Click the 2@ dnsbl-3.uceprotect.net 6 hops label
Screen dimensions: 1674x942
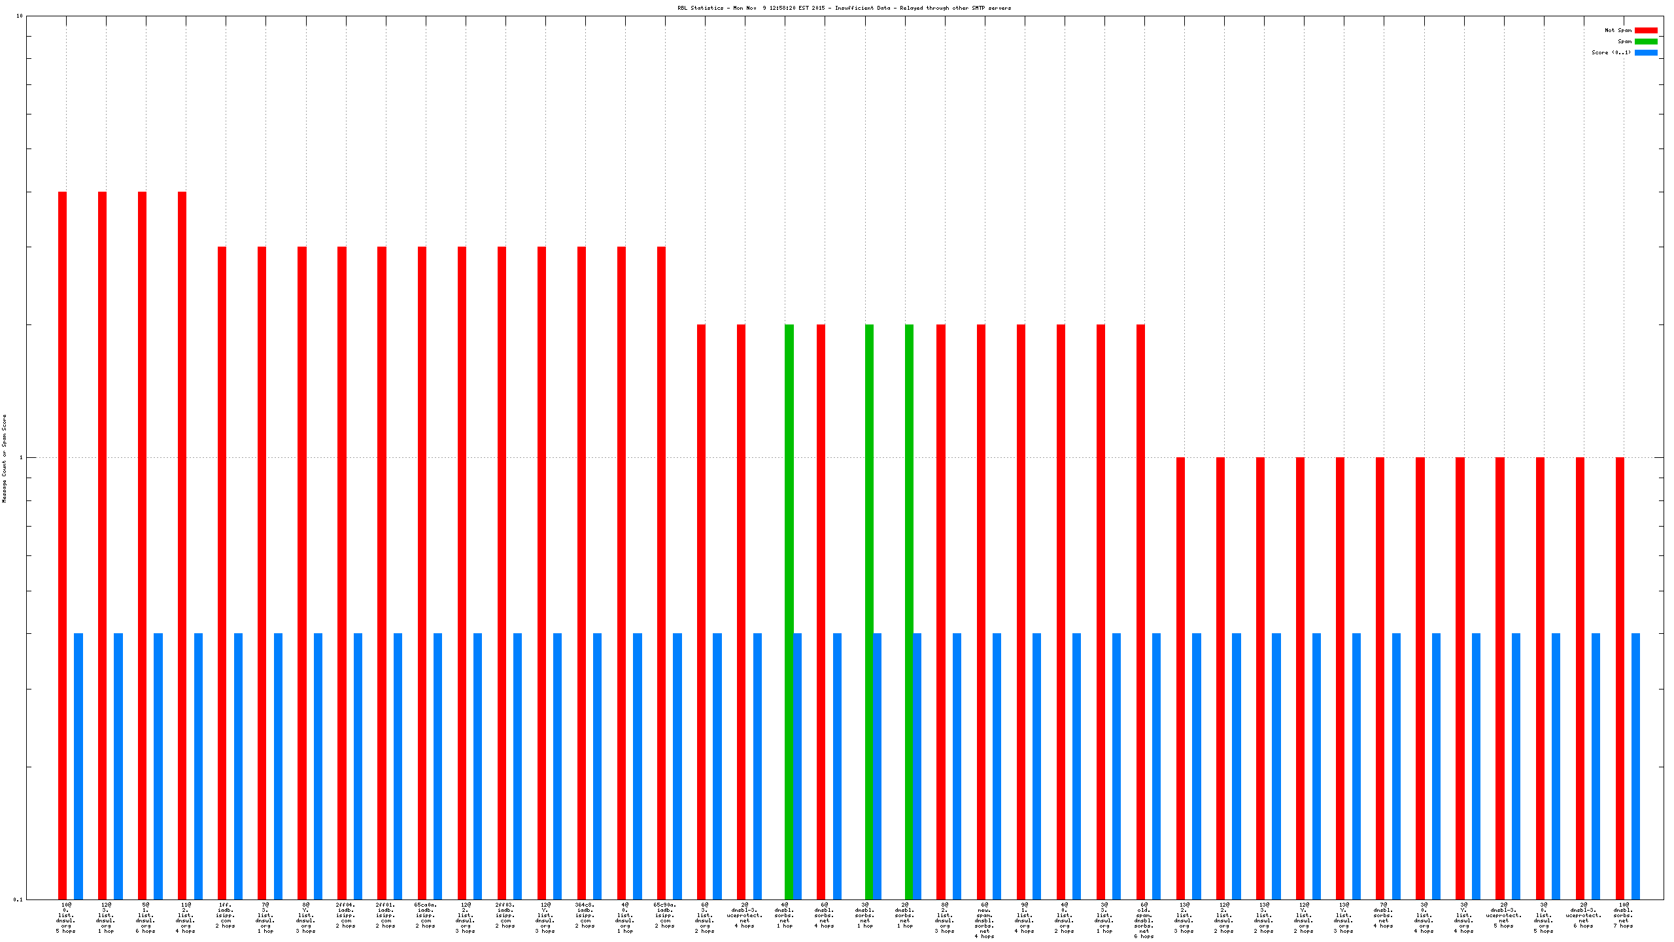1583,915
